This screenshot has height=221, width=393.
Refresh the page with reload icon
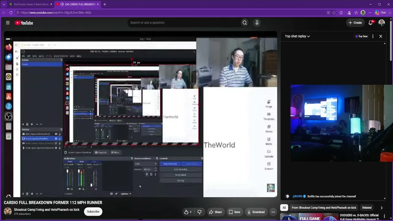pos(11,13)
